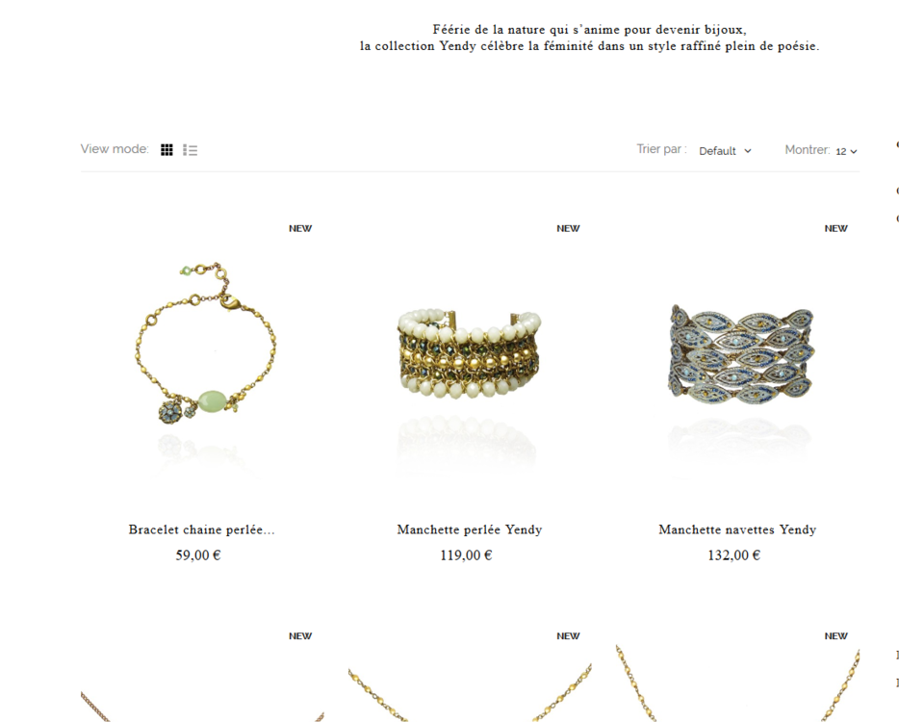Viewport: 899px width, 722px height.
Task: Switch to grid view mode icon
Action: pos(167,149)
